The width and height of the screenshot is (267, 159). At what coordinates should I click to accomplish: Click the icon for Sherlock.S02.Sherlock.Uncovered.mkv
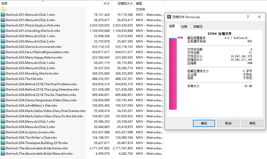3,47
